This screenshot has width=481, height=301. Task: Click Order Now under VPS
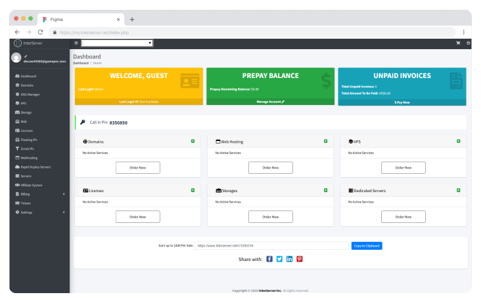403,168
